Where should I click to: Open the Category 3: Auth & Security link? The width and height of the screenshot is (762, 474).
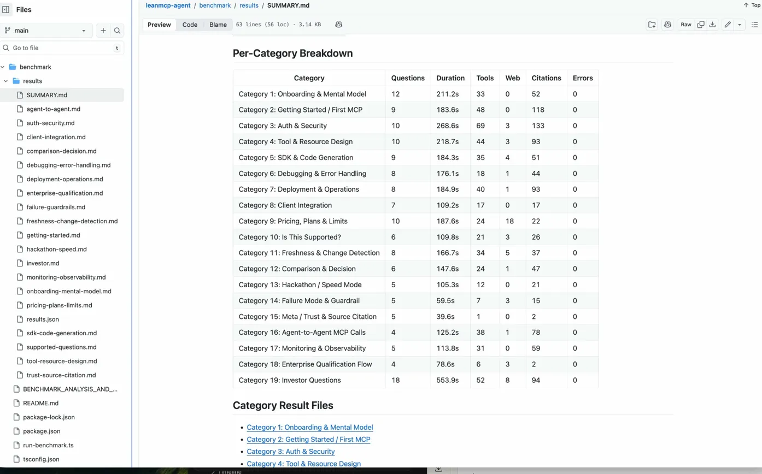(290, 452)
